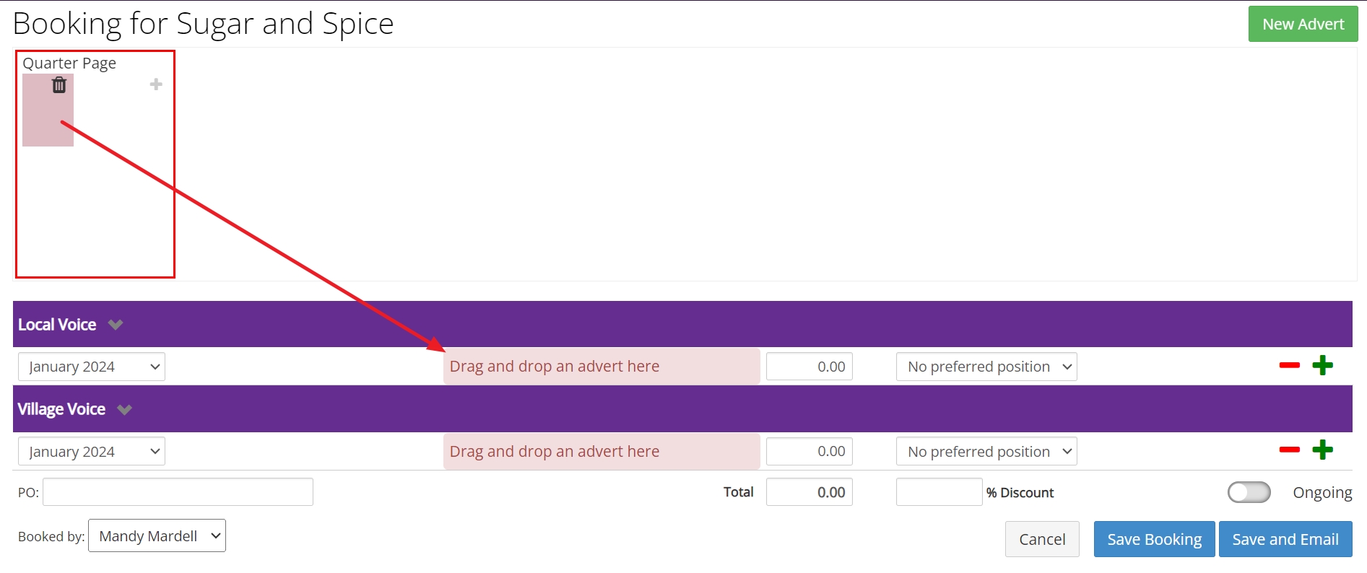The image size is (1367, 573).
Task: Click the Save and Email button
Action: click(1285, 540)
